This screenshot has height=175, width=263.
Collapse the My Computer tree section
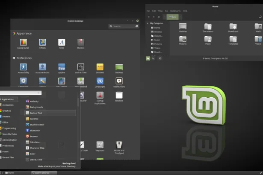(148, 23)
